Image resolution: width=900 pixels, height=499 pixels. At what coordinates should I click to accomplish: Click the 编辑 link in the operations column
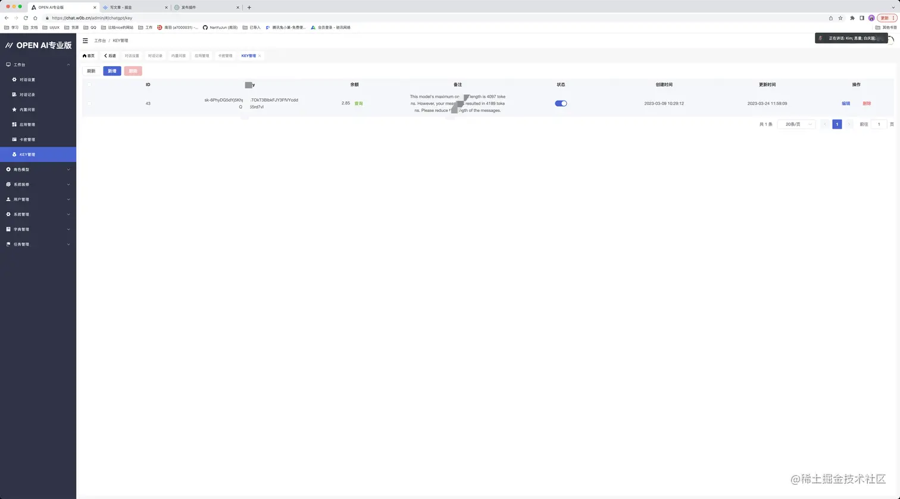pyautogui.click(x=845, y=103)
